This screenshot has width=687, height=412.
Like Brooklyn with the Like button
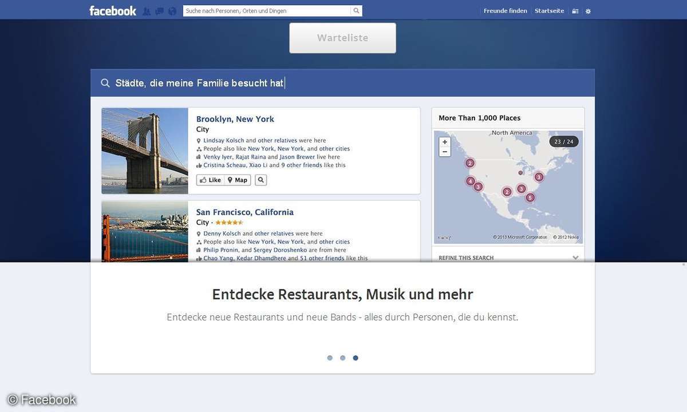pyautogui.click(x=210, y=180)
